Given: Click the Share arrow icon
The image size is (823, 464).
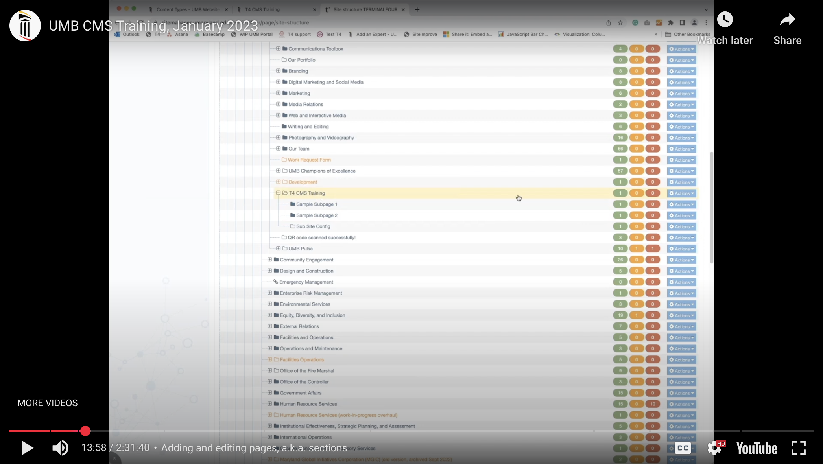Looking at the screenshot, I should coord(787,20).
